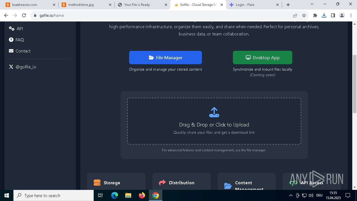357x201 pixels.
Task: Select the Storage feature card
Action: pos(116,181)
